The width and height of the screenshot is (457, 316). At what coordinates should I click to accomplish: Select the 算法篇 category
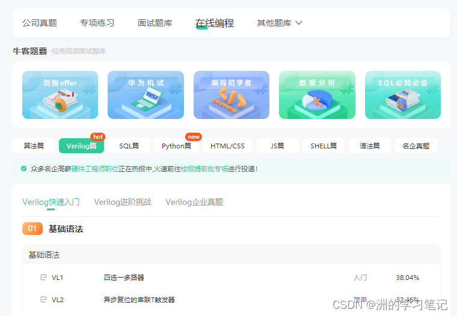click(34, 145)
